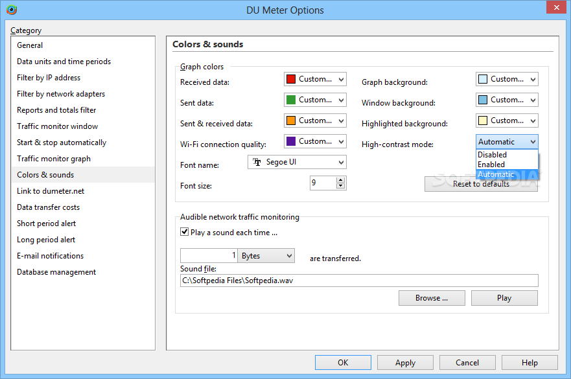Click the blue Window background color swatch

point(483,100)
